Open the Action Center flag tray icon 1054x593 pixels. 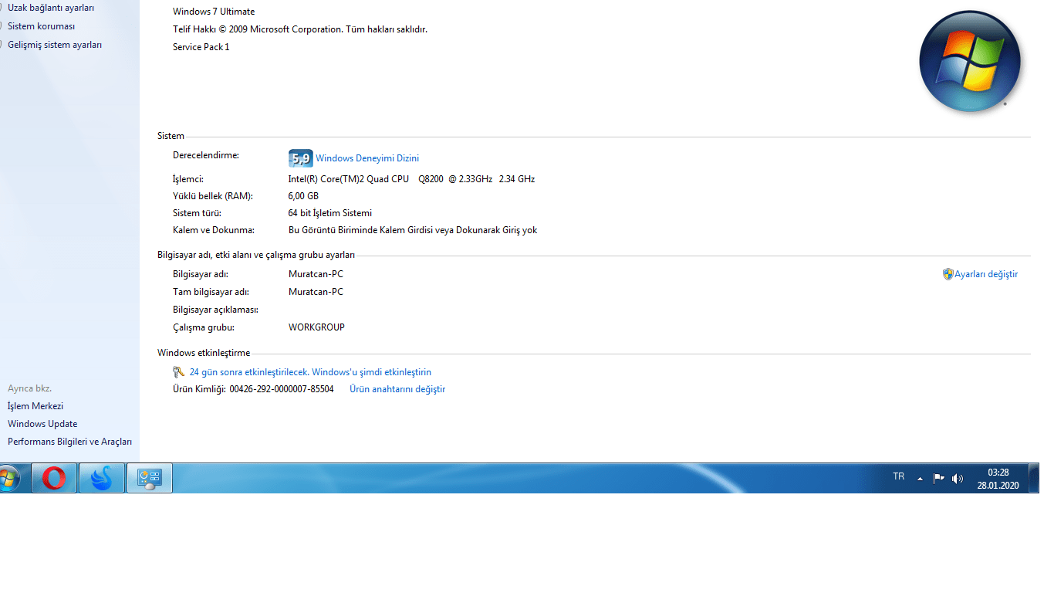(x=939, y=478)
